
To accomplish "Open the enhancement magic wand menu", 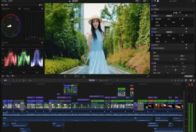I will pos(8,76).
